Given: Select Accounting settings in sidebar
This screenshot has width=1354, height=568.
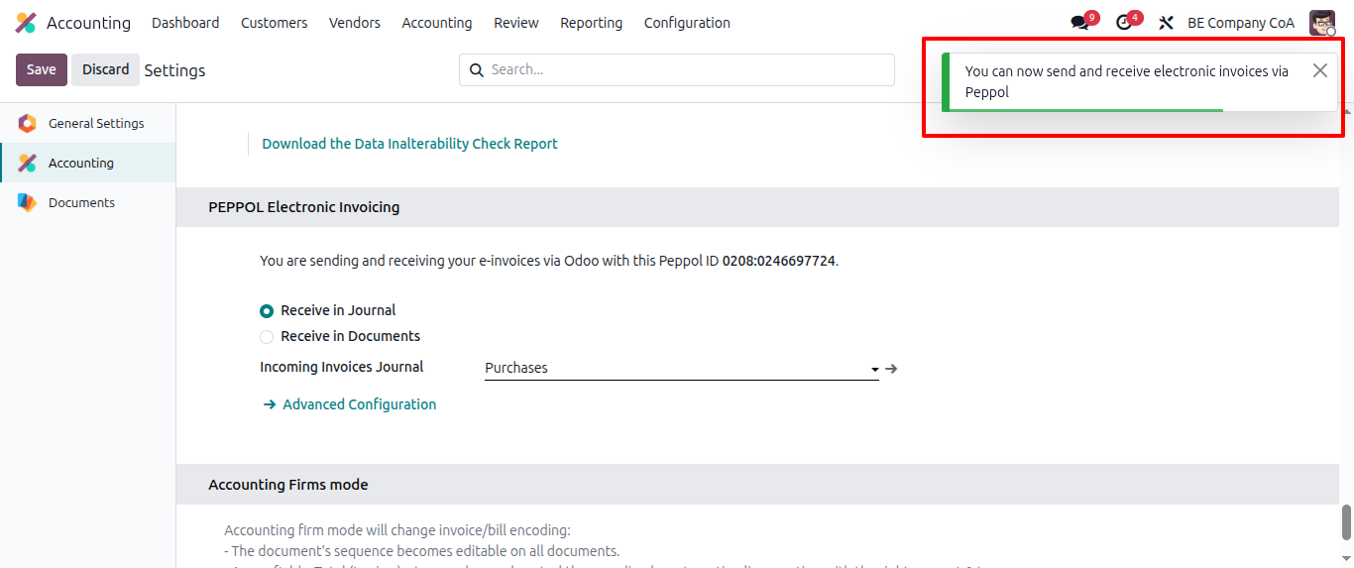Looking at the screenshot, I should pos(88,163).
